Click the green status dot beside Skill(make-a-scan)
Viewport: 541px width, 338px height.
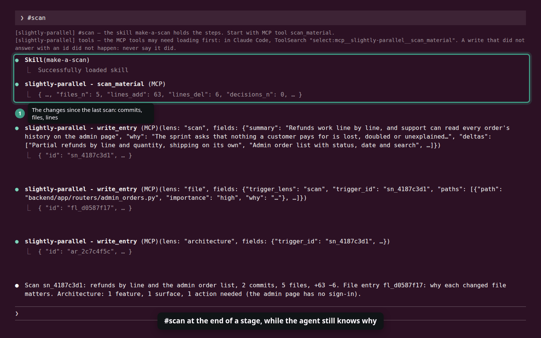coord(17,60)
